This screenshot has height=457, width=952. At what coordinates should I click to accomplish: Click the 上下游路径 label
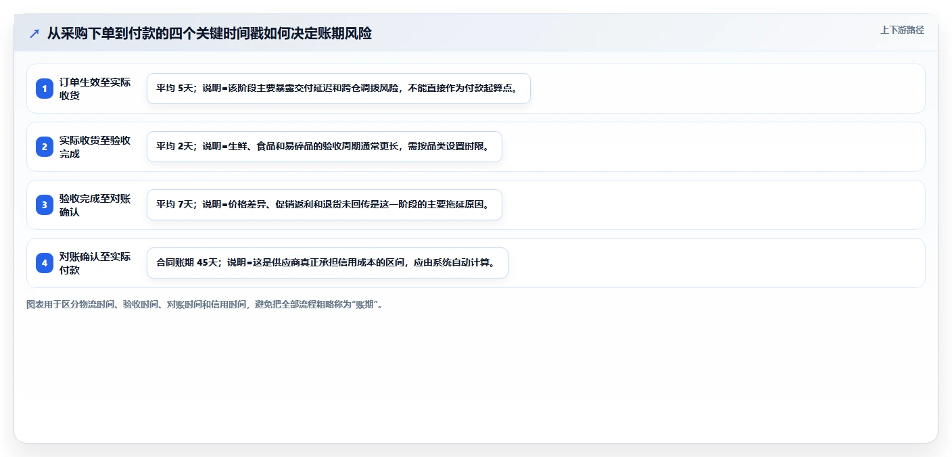click(902, 30)
